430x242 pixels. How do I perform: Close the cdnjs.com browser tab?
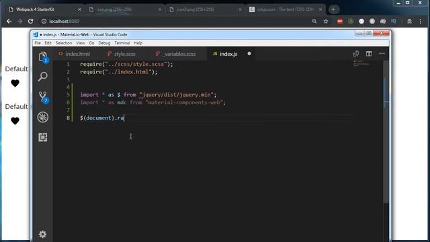[320, 9]
